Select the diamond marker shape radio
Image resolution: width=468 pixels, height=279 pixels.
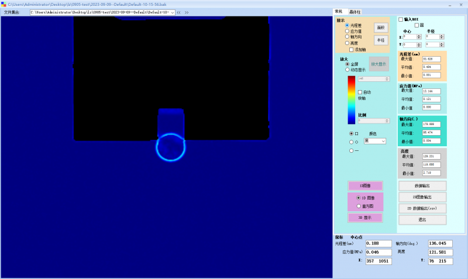(352, 142)
